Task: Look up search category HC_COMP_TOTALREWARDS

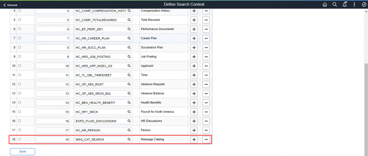Action: click(x=129, y=20)
